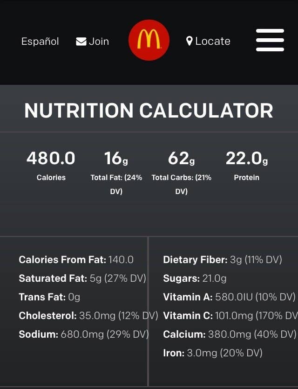This screenshot has width=298, height=389.
Task: Click the Sodium 680.0mg row
Action: tap(84, 334)
